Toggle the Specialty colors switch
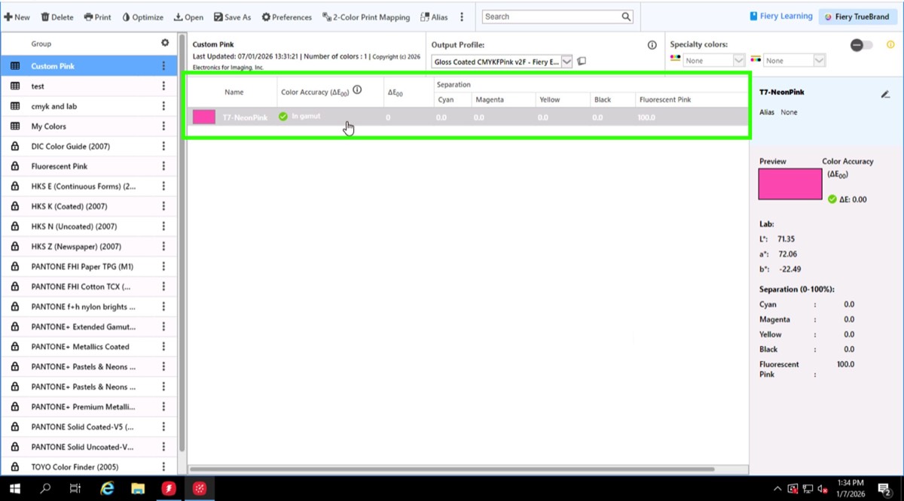Viewport: 904px width, 501px height. [861, 45]
